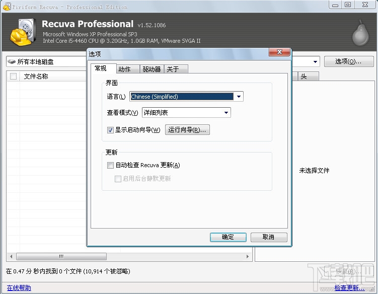378x294 pixels.
Task: Click the 检查更新... link
Action: (x=349, y=288)
